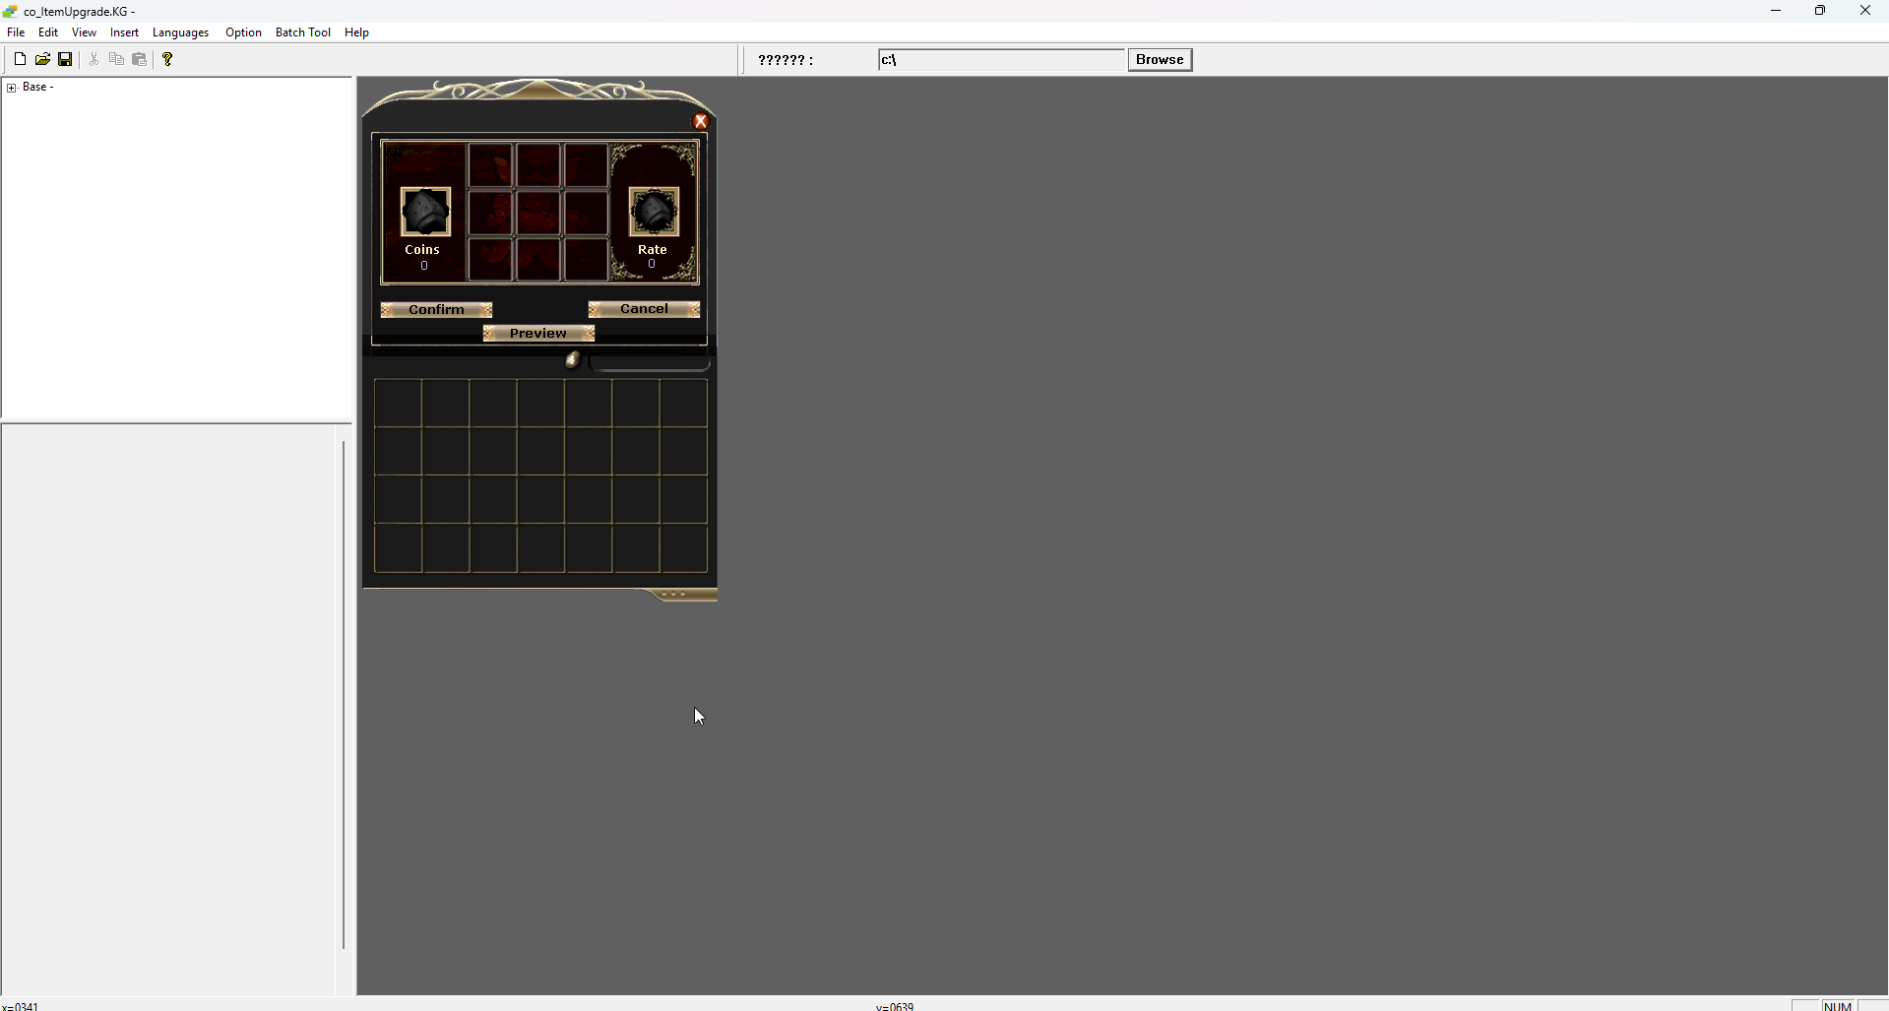Open the Option menu
Image resolution: width=1889 pixels, height=1011 pixels.
pos(242,32)
